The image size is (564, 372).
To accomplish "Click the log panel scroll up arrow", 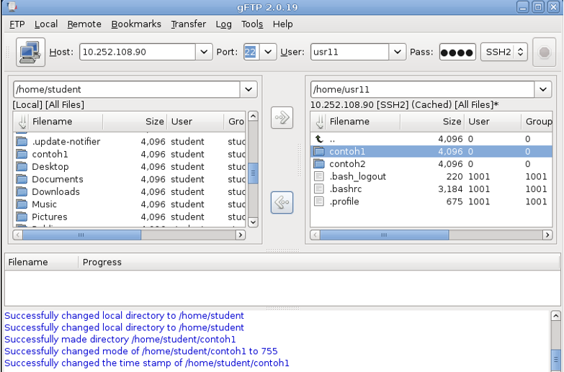I will 555,316.
